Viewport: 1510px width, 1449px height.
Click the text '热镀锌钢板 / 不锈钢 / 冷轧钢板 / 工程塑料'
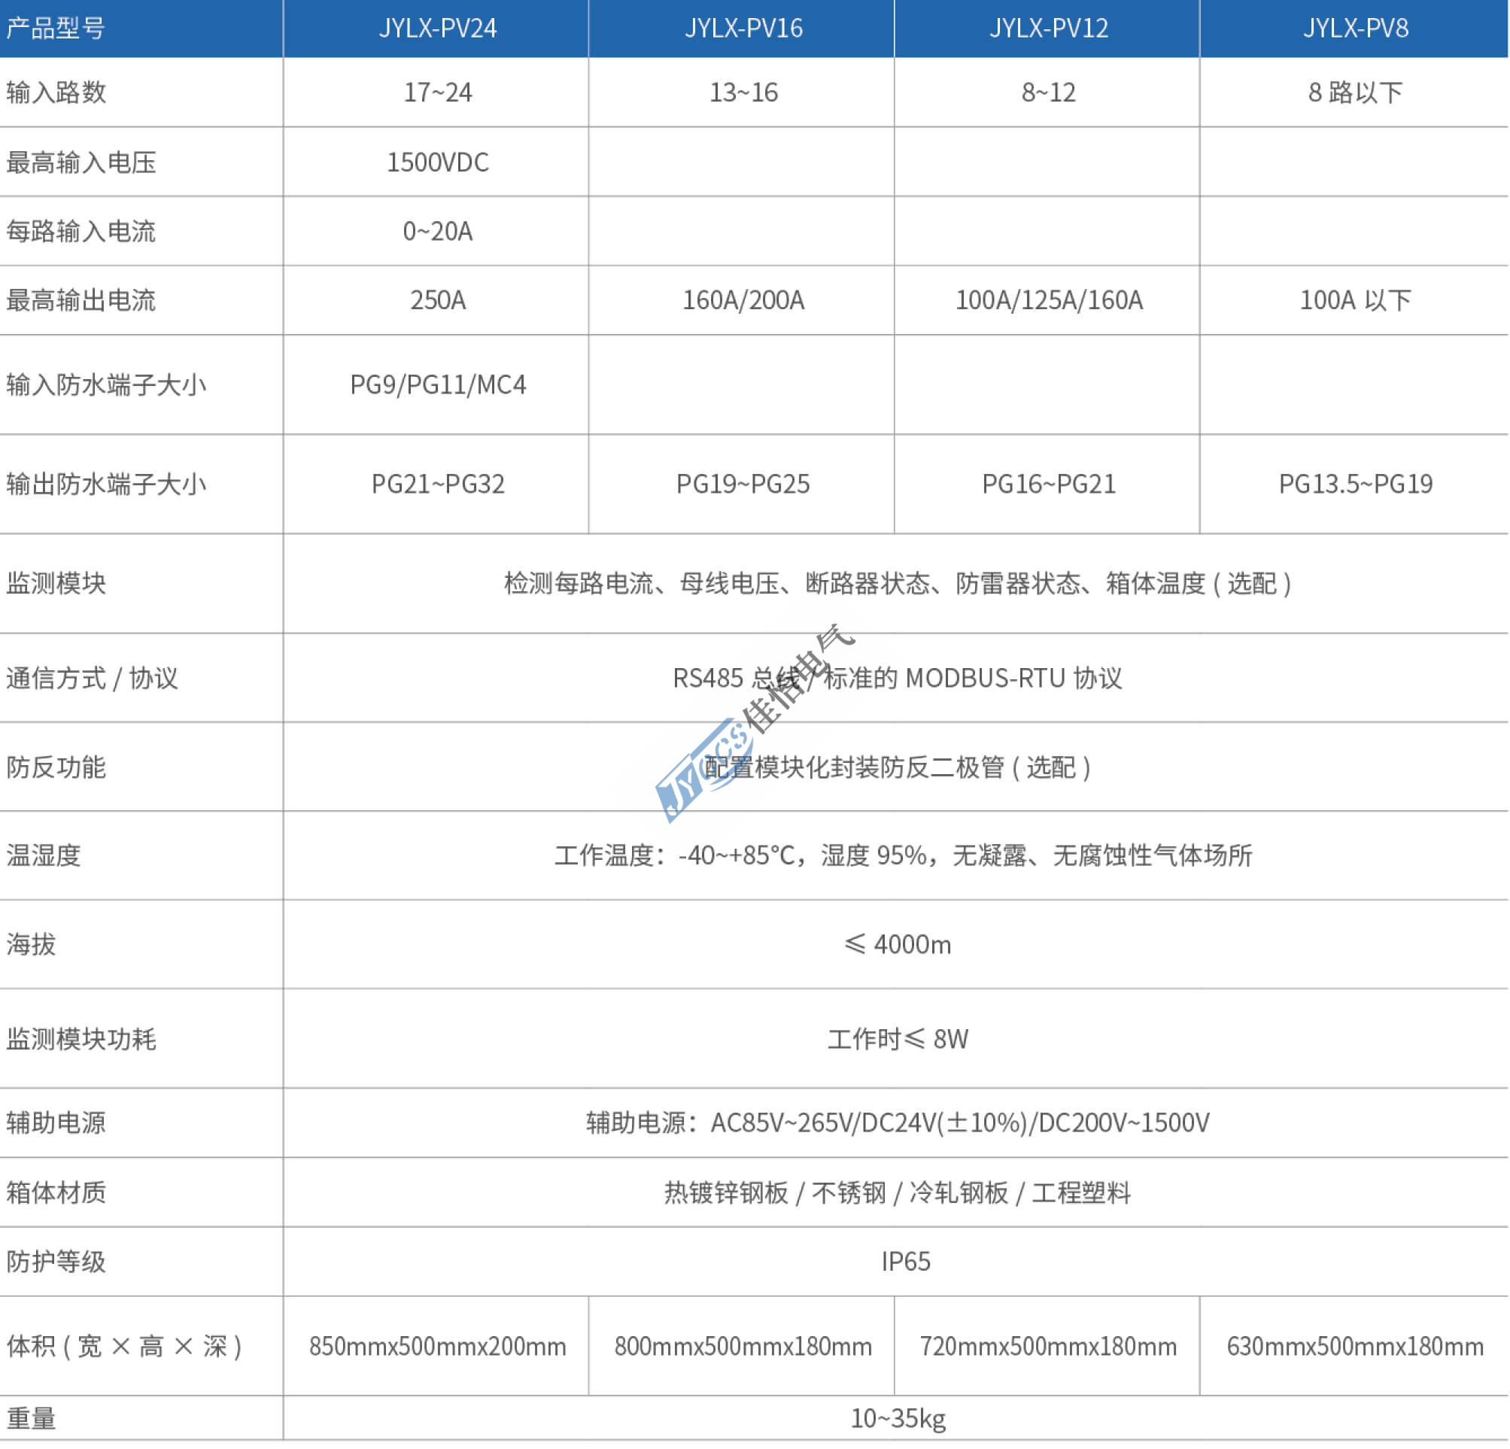click(898, 1193)
